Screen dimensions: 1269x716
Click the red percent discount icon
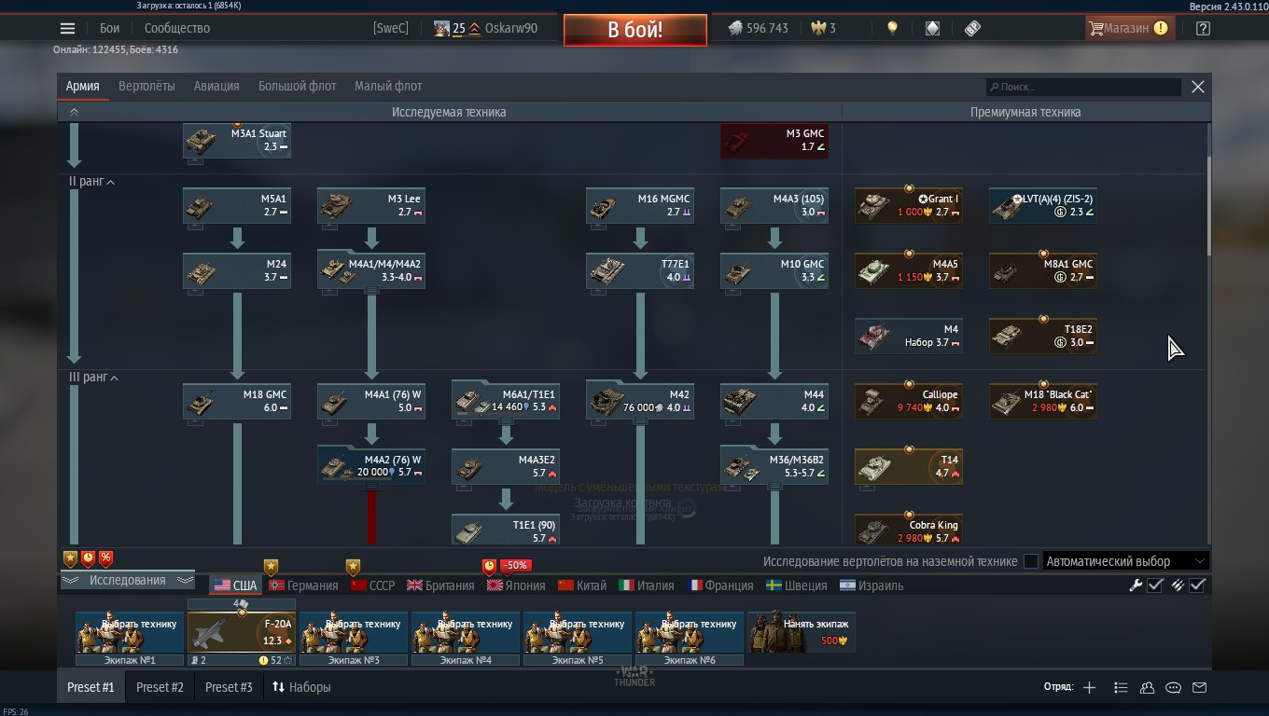coord(105,558)
